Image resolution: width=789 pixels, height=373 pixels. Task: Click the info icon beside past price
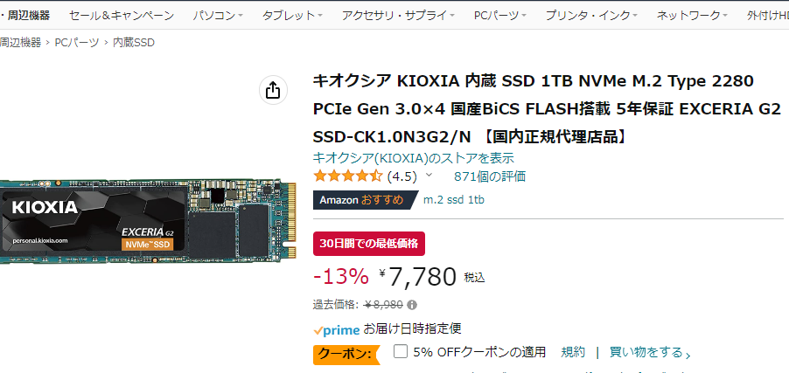click(412, 305)
